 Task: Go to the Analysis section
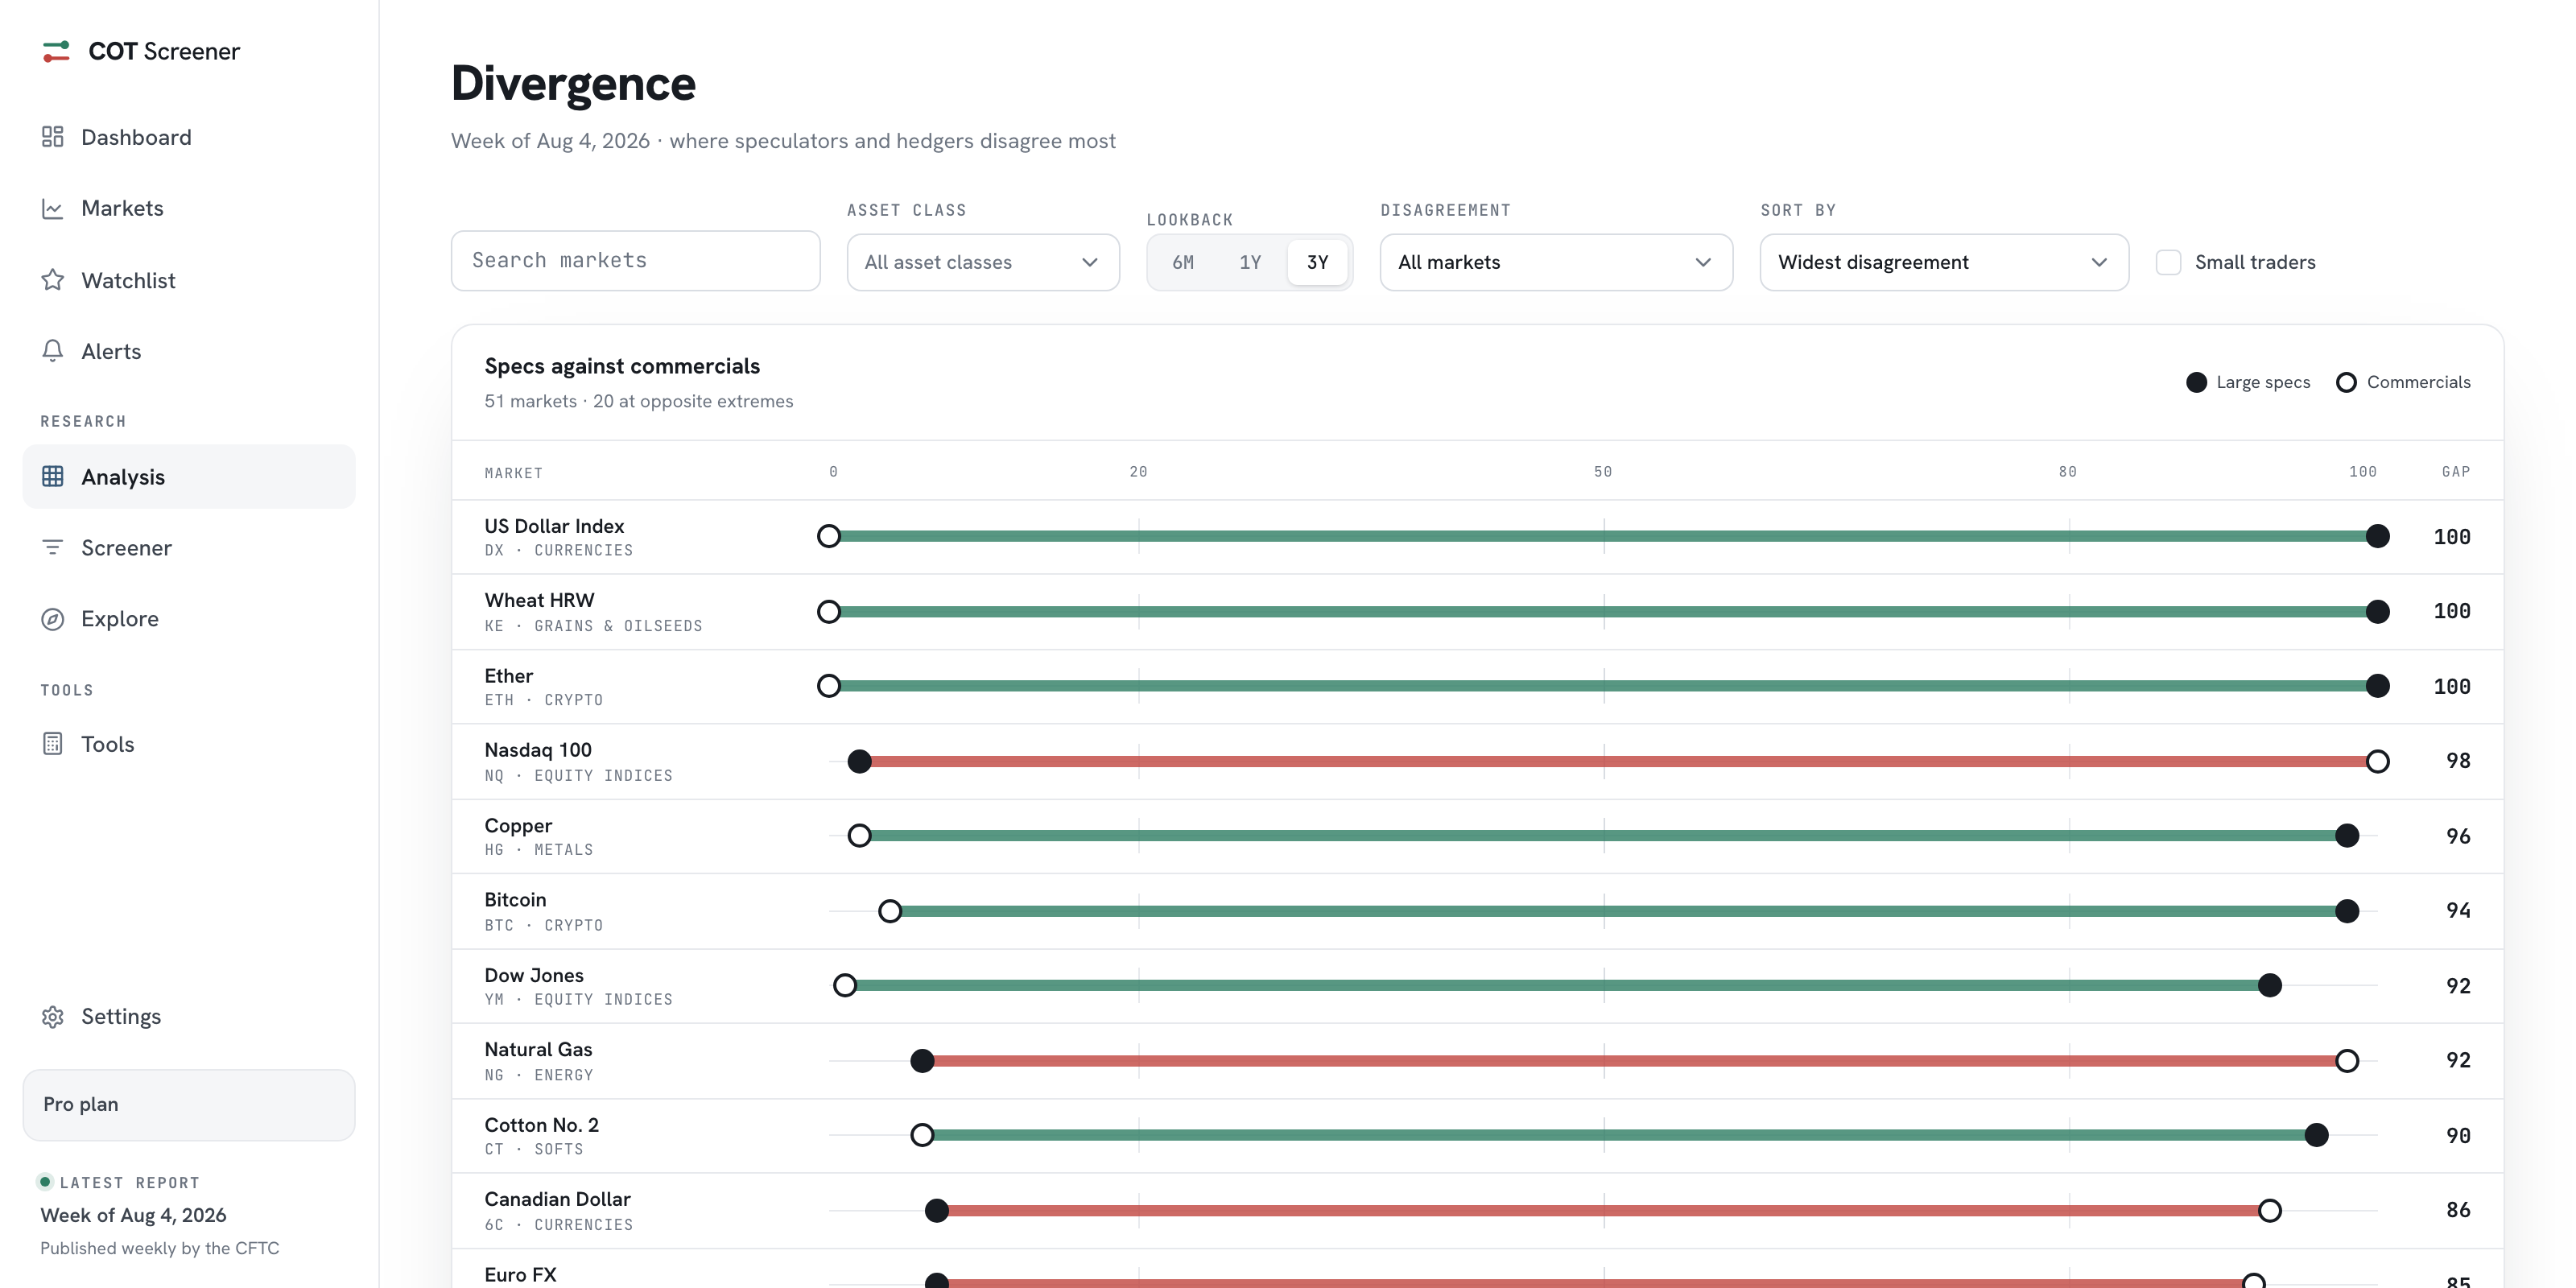(x=189, y=477)
